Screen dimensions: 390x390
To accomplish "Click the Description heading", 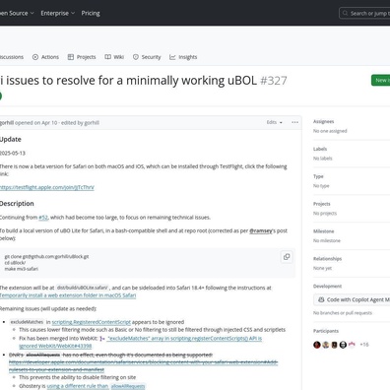I will point(17,204).
